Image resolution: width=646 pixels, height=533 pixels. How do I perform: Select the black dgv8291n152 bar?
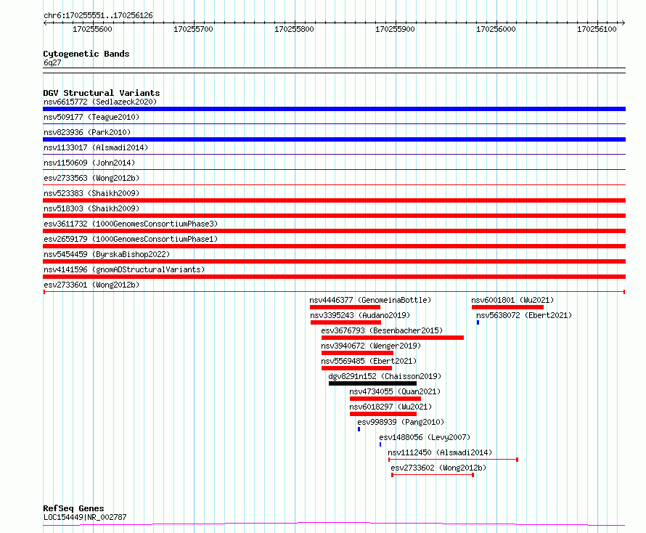(x=372, y=383)
